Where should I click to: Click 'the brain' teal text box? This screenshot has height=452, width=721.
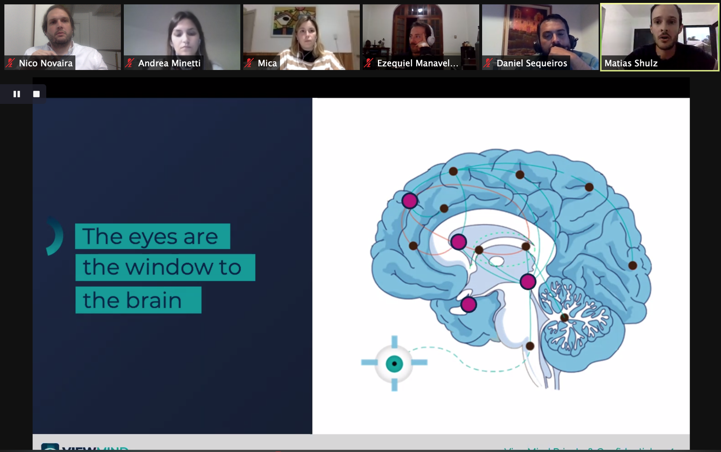coord(138,300)
